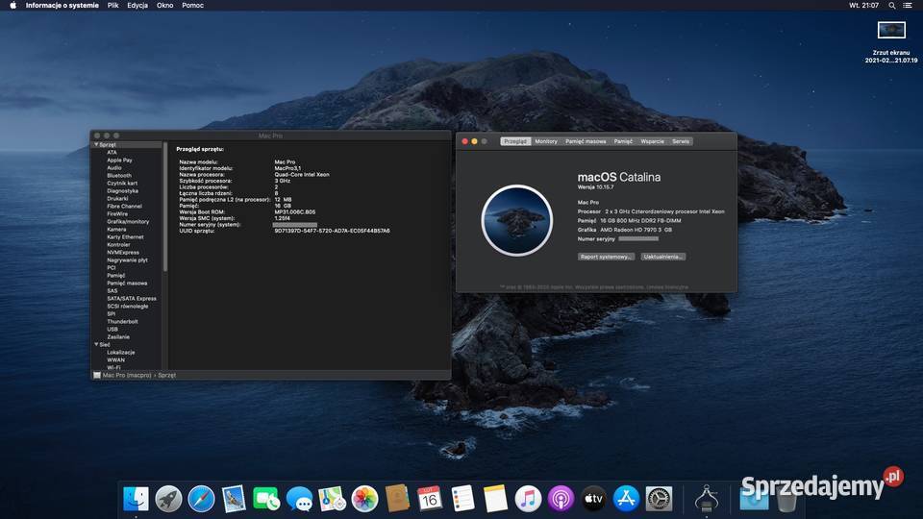Collapse the Sprzęt section triangle
The width and height of the screenshot is (923, 519).
click(x=96, y=145)
